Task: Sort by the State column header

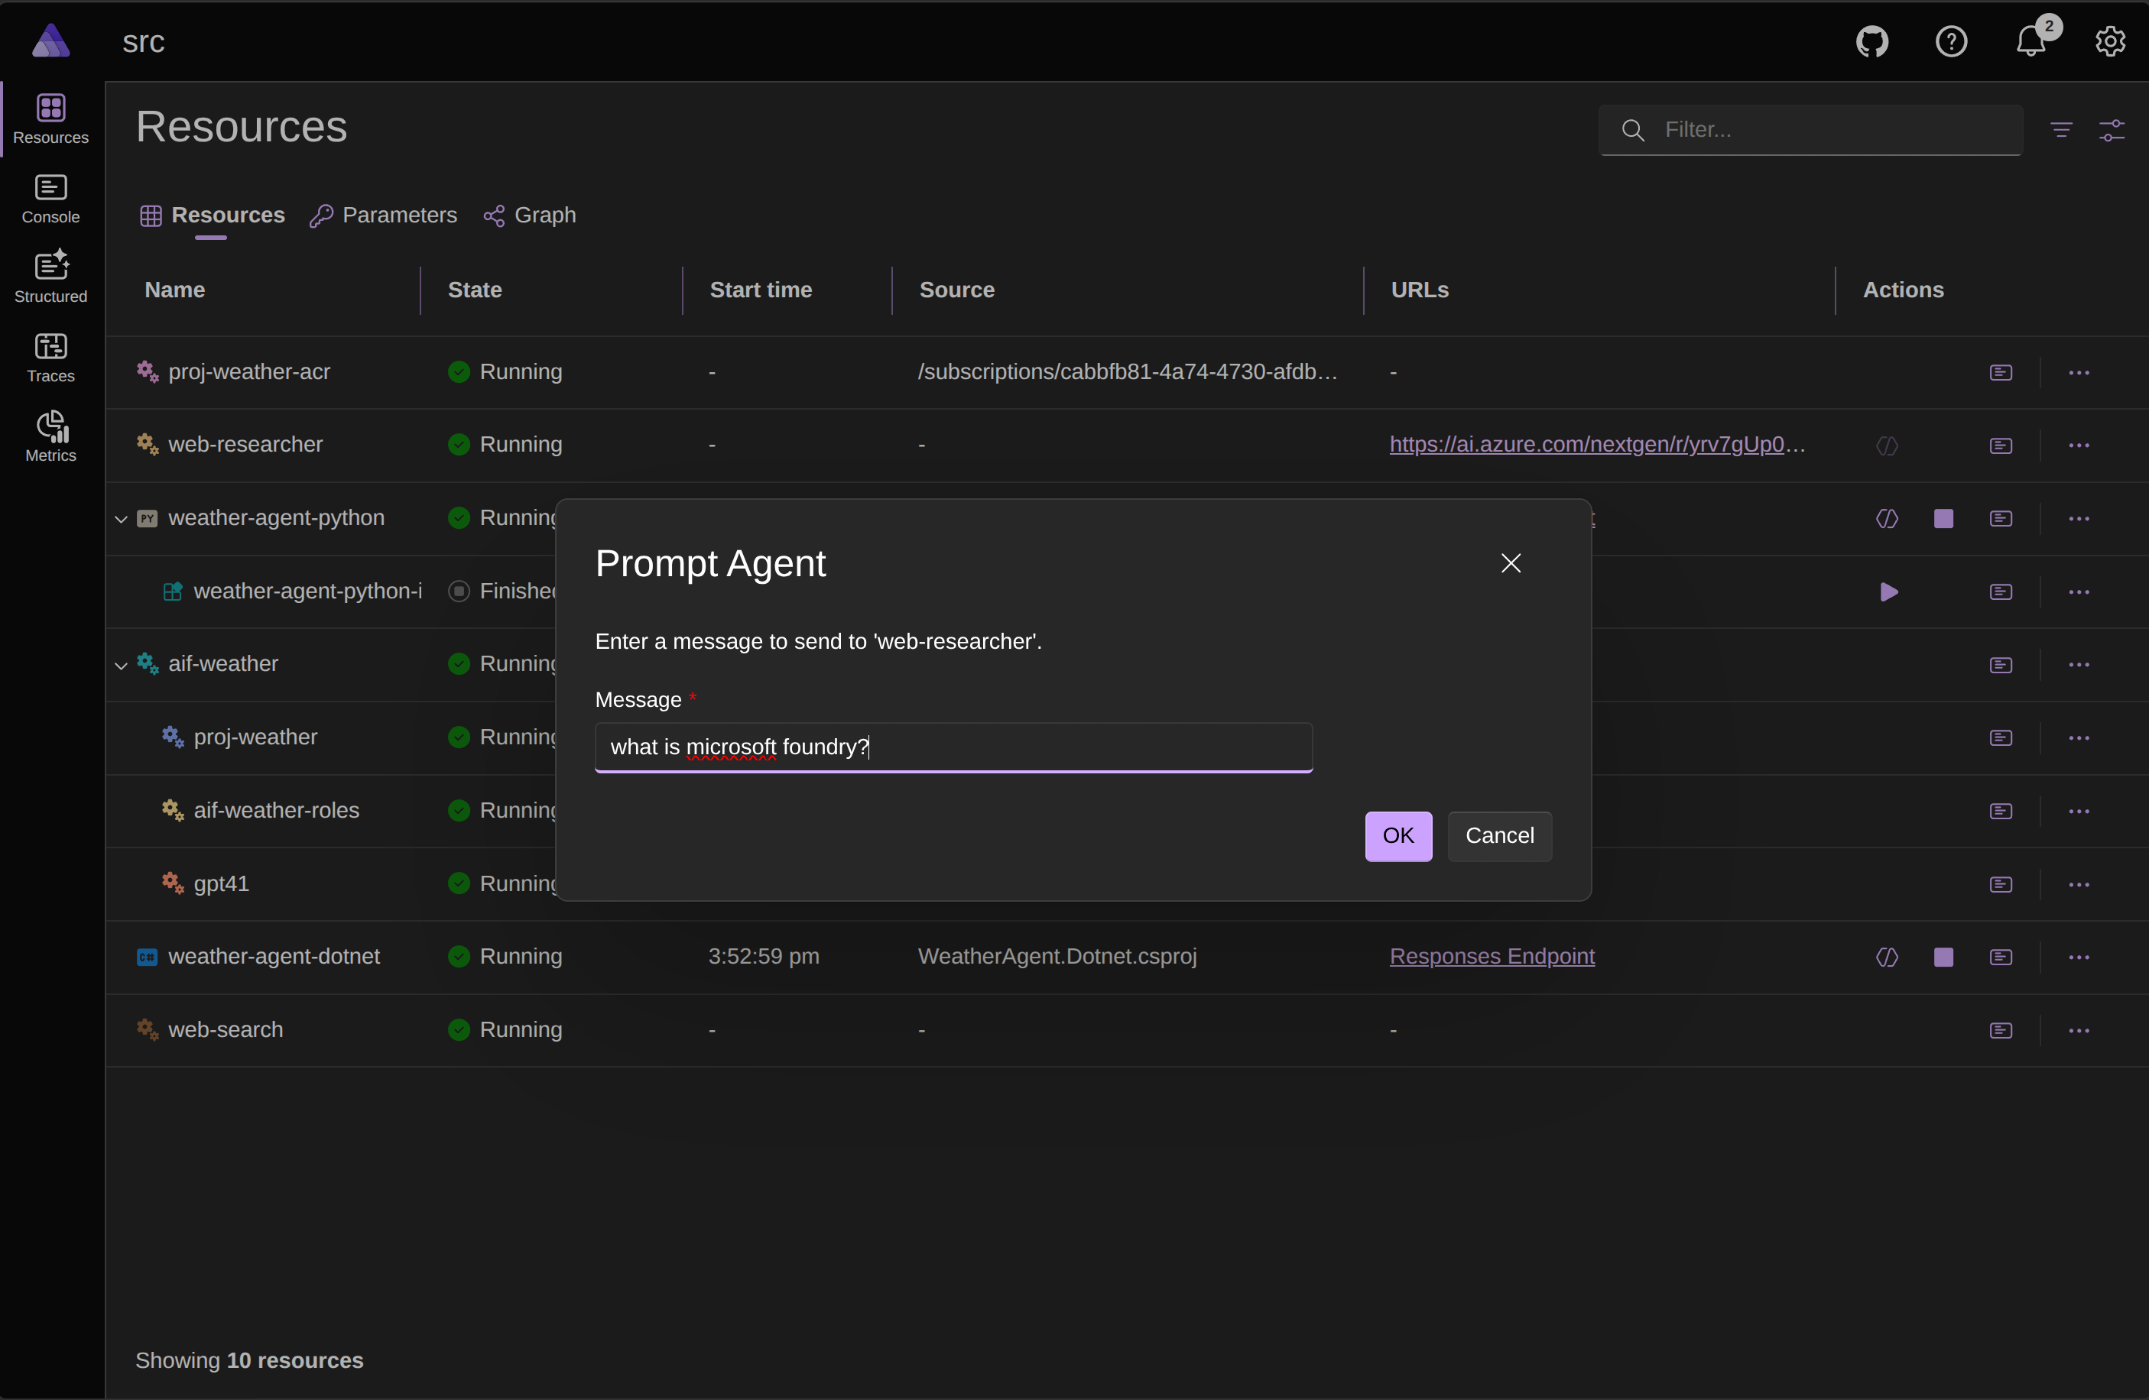Action: coord(475,290)
